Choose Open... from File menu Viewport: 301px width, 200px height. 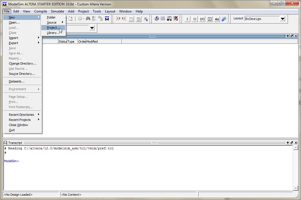pos(22,22)
